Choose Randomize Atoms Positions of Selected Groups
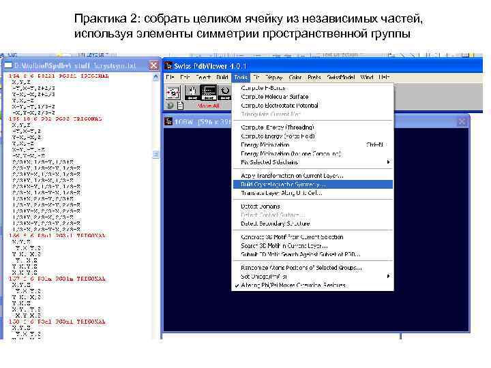This screenshot has height=368, width=491. click(x=313, y=268)
